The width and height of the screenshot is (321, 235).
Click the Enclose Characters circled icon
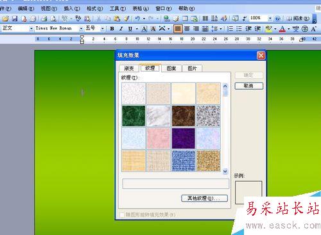pyautogui.click(x=304, y=29)
